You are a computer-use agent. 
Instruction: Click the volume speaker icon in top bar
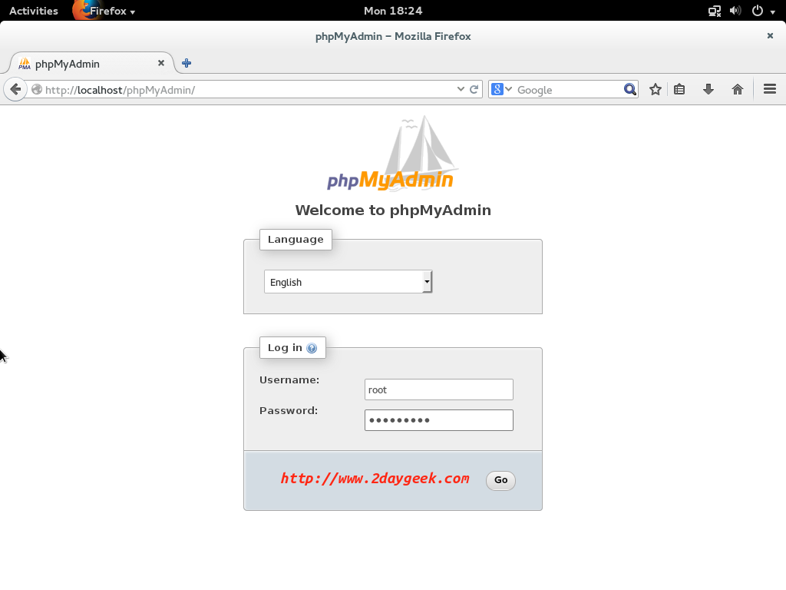tap(735, 11)
